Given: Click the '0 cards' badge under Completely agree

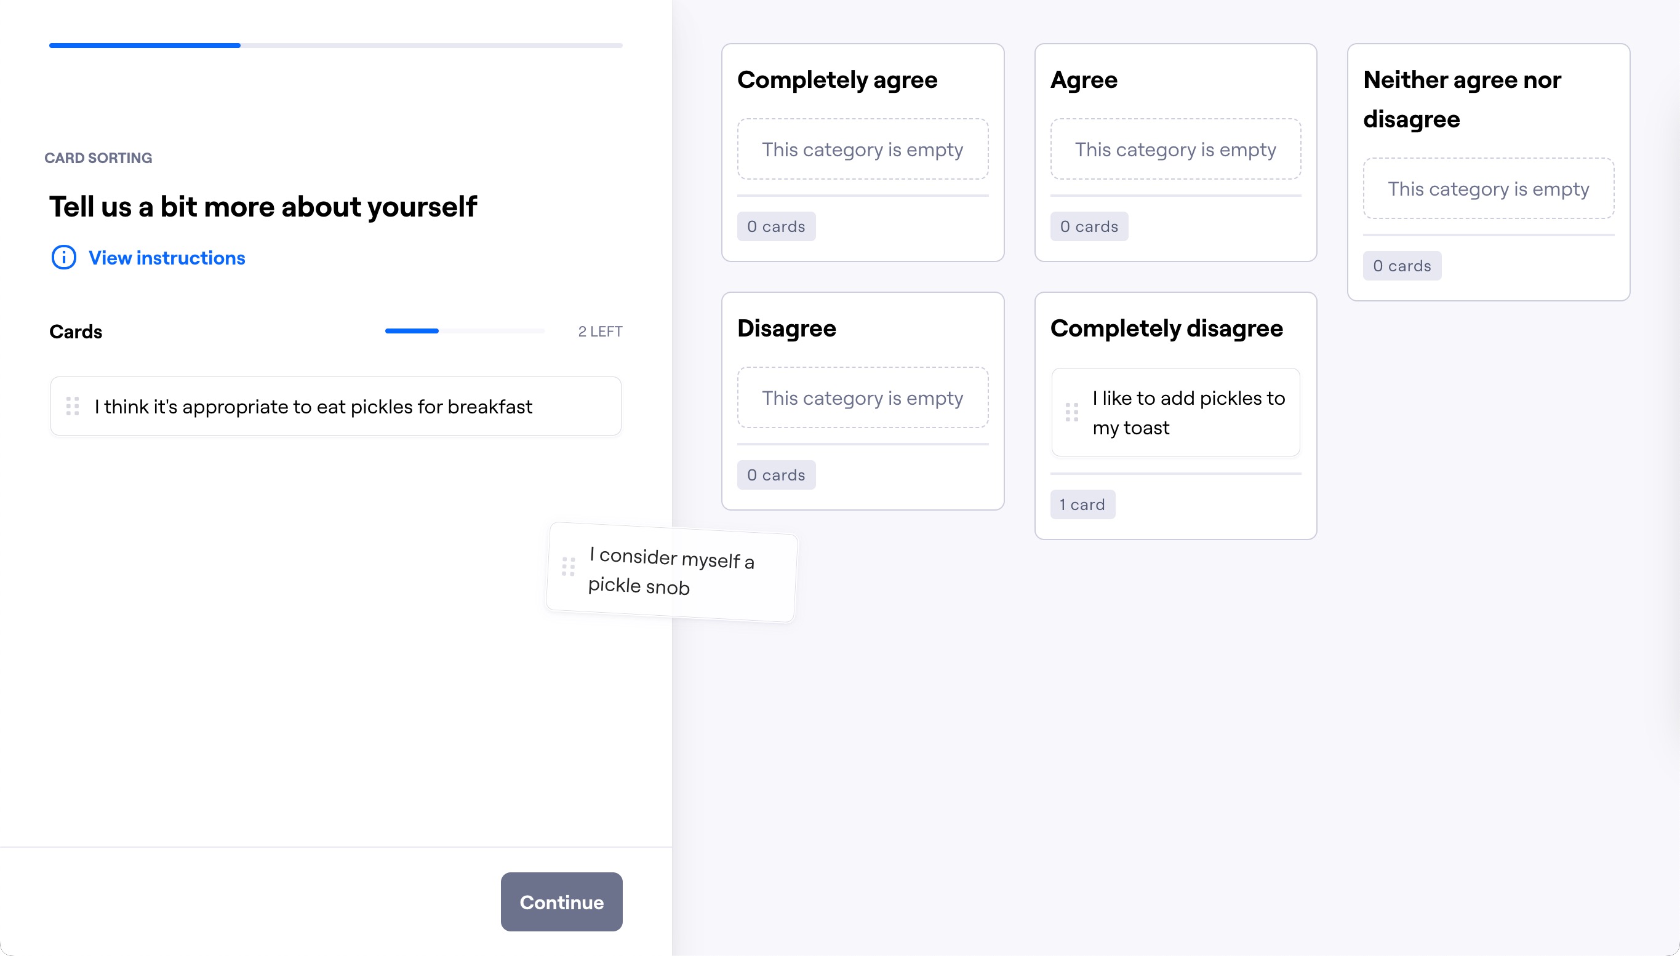Looking at the screenshot, I should (x=776, y=226).
